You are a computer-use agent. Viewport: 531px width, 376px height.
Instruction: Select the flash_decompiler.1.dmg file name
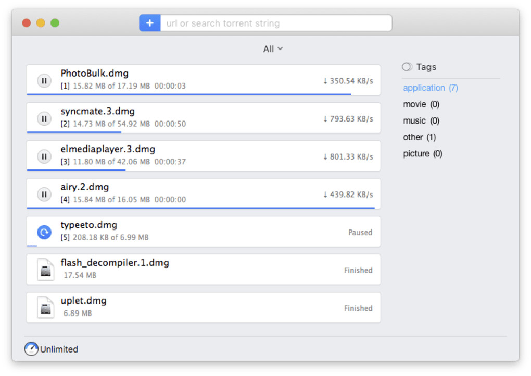pos(115,263)
